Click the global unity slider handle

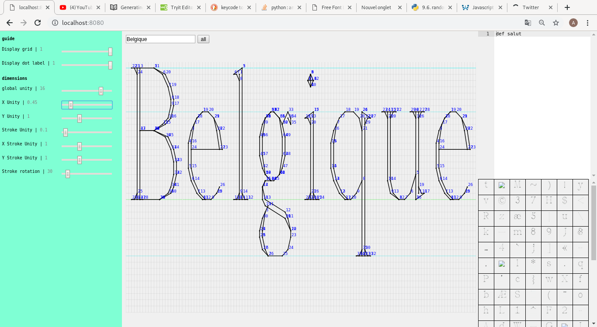(x=101, y=91)
